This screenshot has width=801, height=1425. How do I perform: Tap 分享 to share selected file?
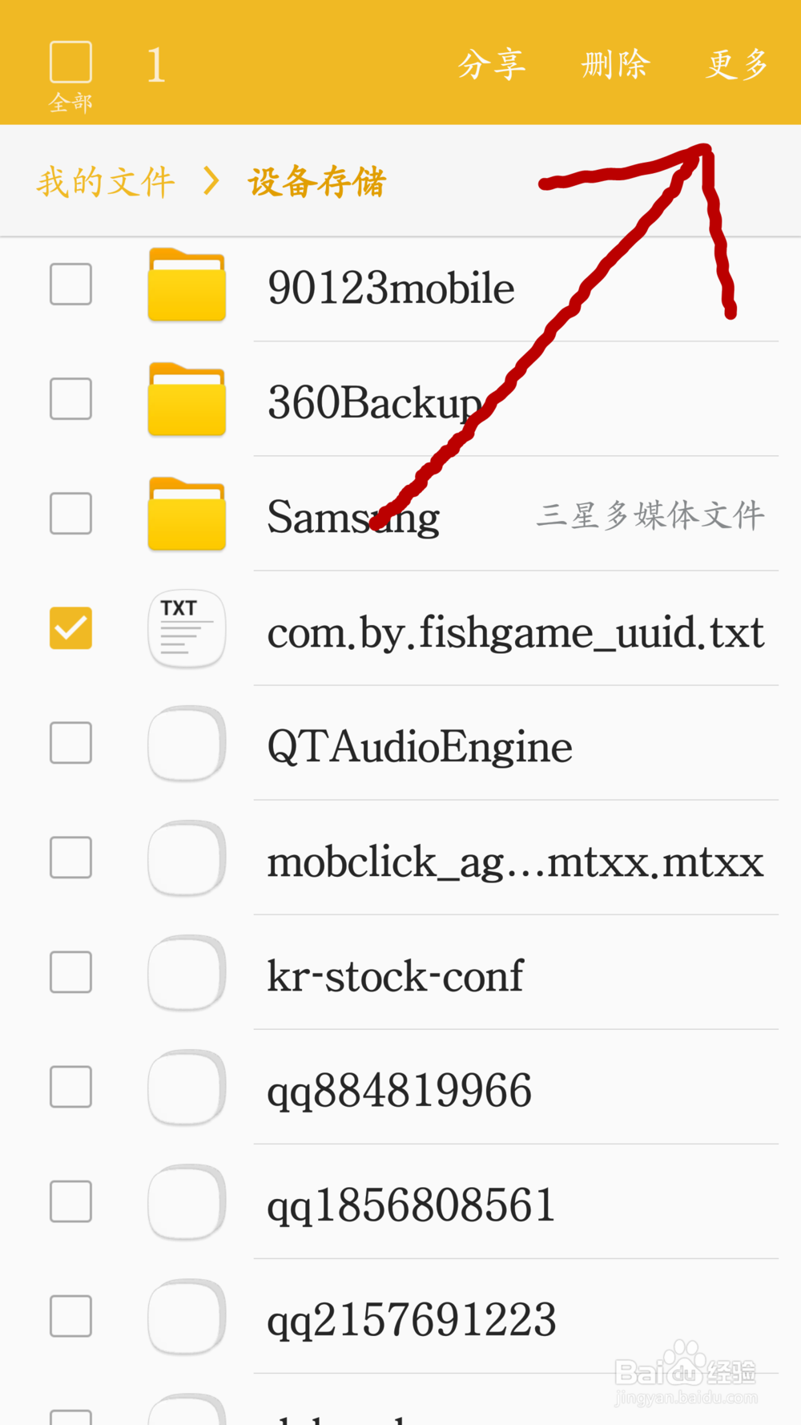491,64
